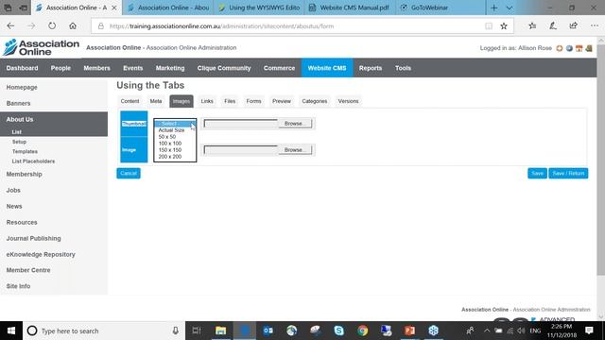
Task: Switch to the Files tab
Action: [230, 101]
